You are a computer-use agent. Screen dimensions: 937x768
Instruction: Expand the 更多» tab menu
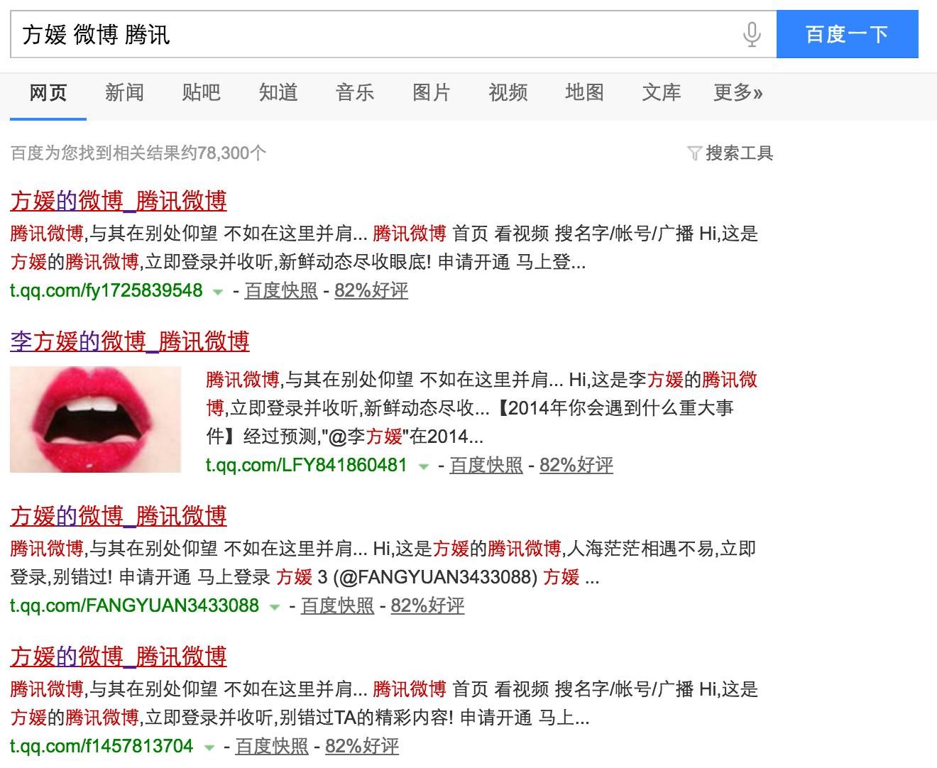pos(738,92)
